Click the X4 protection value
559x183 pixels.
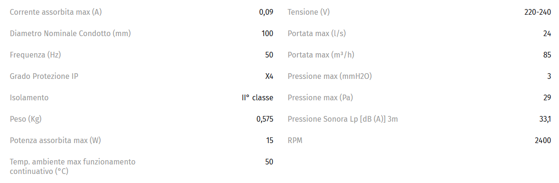269,77
